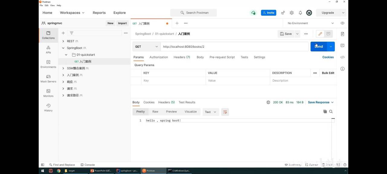Open the APIs sidebar panel
Screen dimensions: 387x174
coord(48,50)
